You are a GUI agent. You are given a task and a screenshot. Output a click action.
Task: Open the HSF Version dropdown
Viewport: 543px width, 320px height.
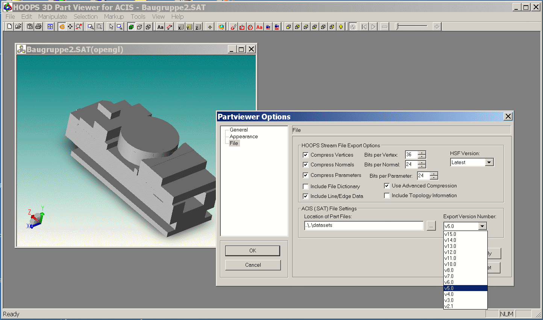(489, 162)
